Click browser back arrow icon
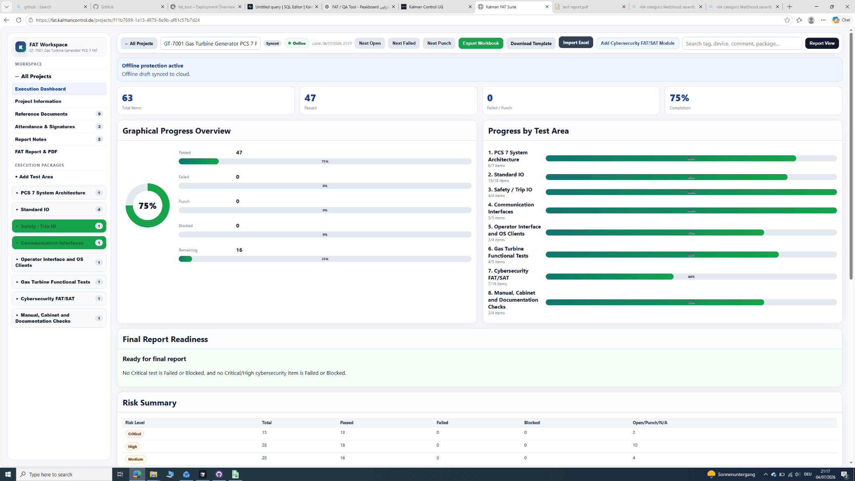 (x=6, y=20)
